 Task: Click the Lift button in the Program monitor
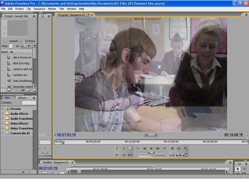click(x=172, y=154)
